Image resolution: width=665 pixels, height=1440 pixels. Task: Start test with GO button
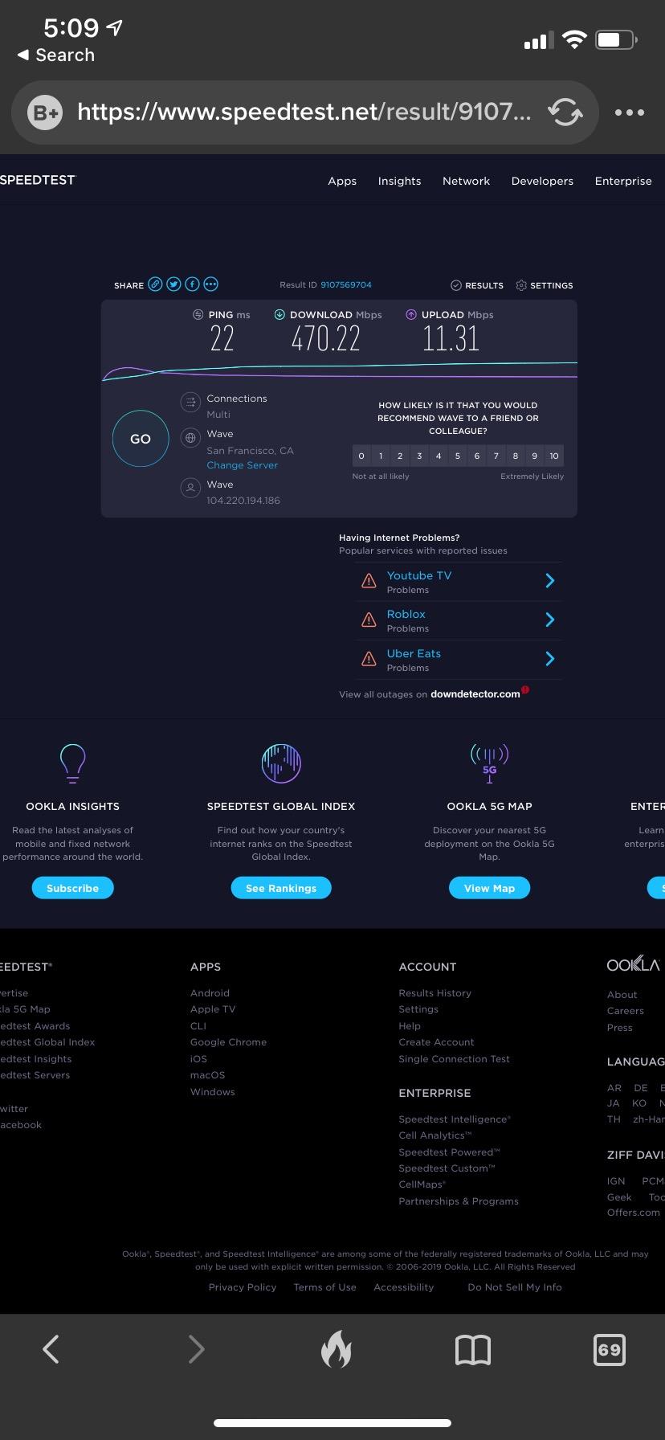[x=141, y=439]
